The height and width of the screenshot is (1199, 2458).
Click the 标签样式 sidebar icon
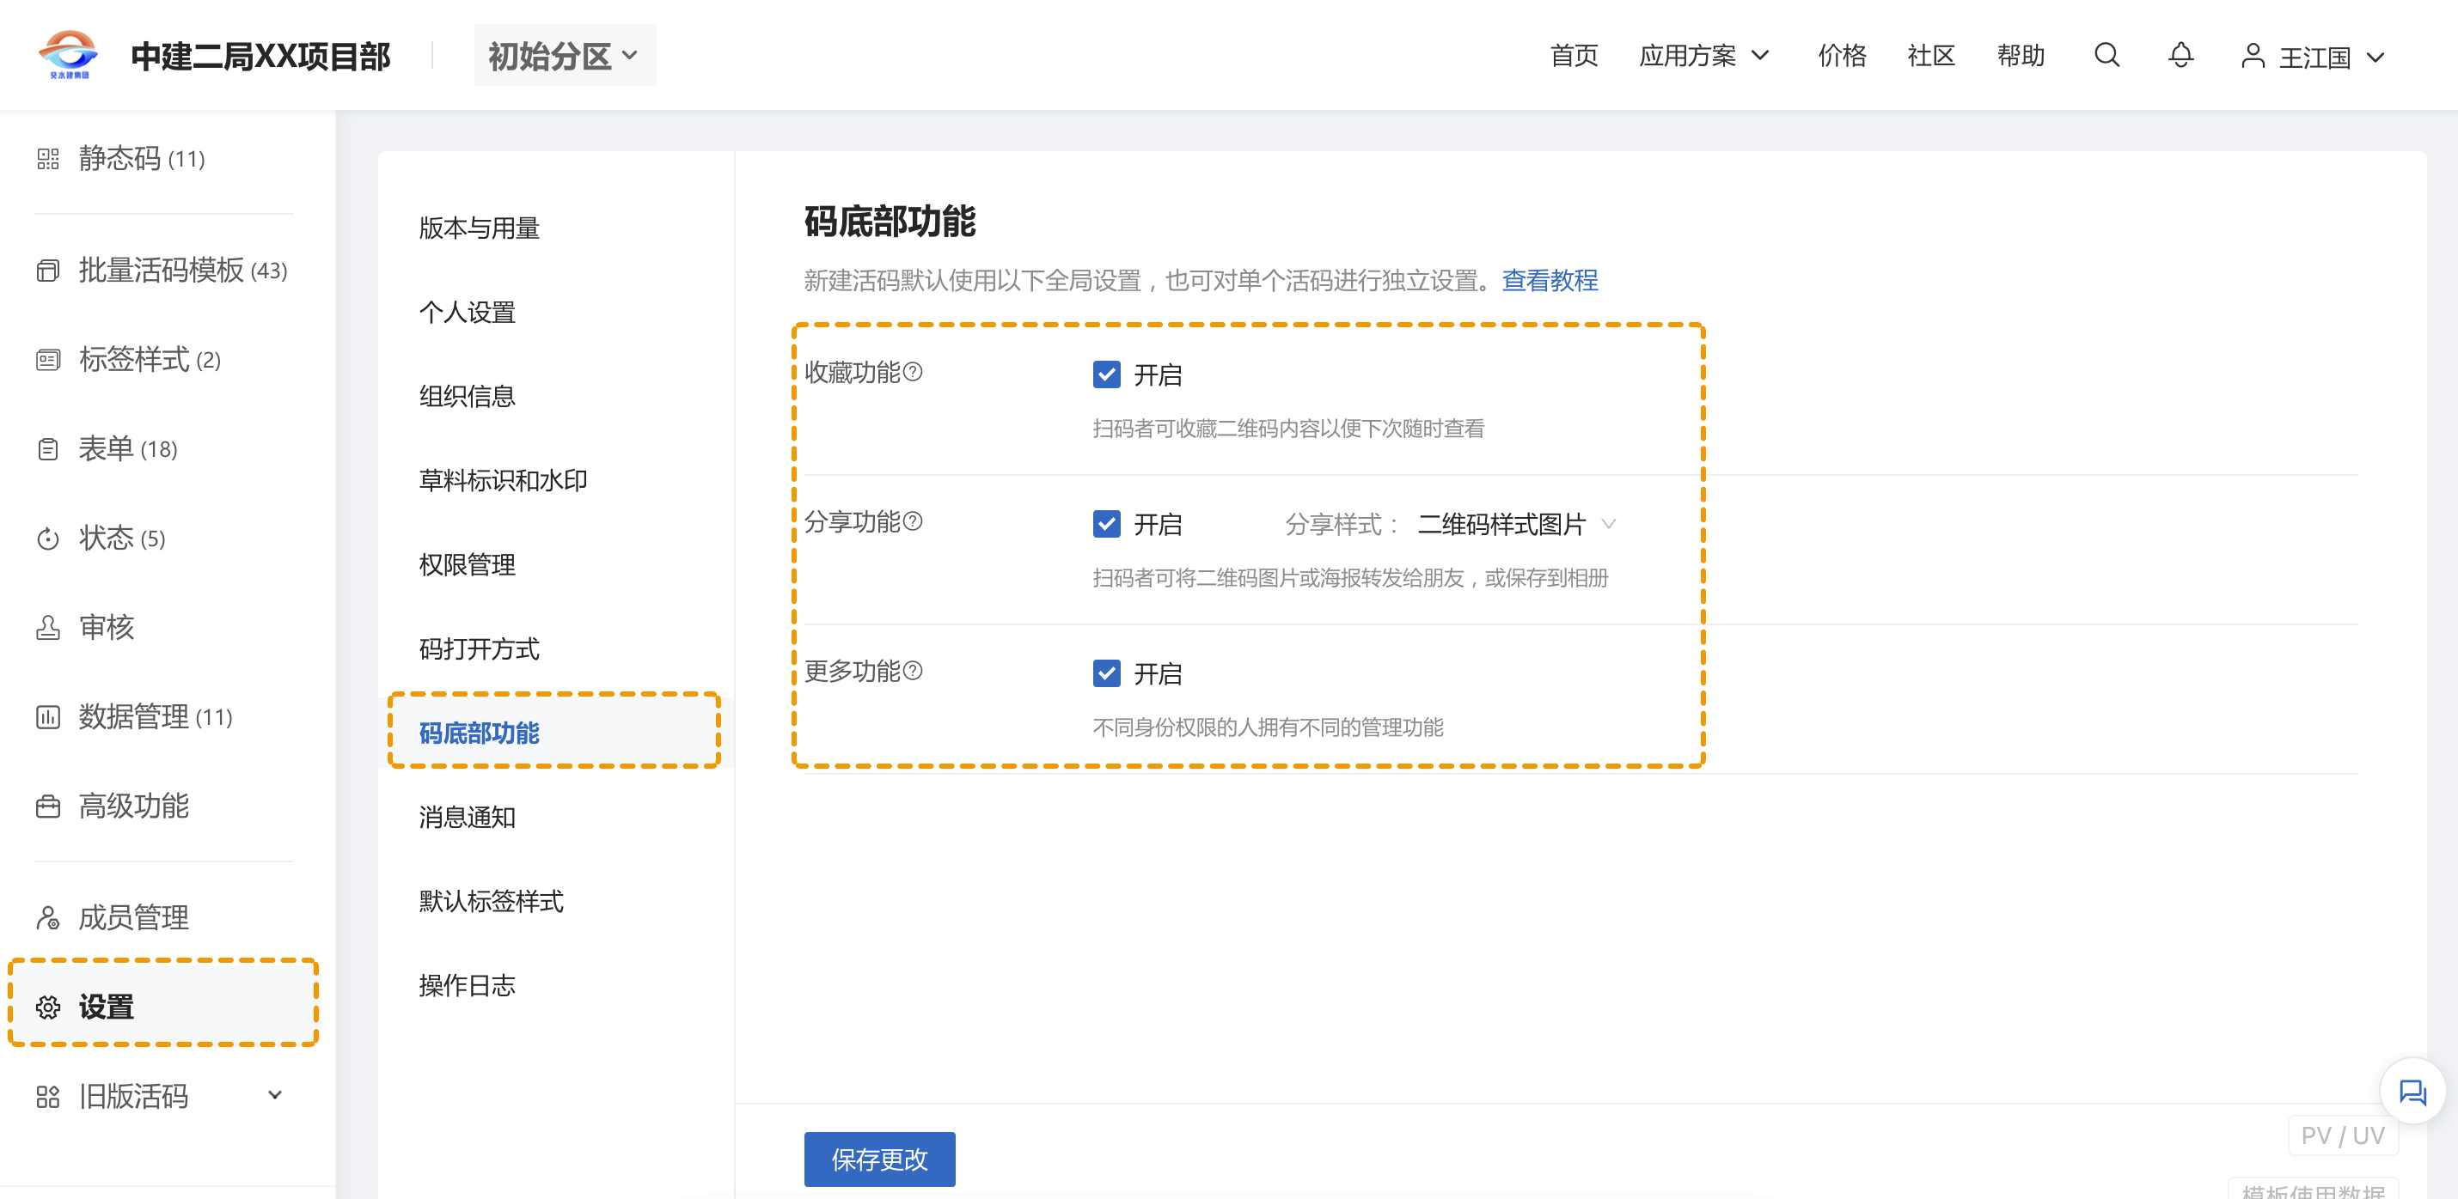tap(48, 360)
